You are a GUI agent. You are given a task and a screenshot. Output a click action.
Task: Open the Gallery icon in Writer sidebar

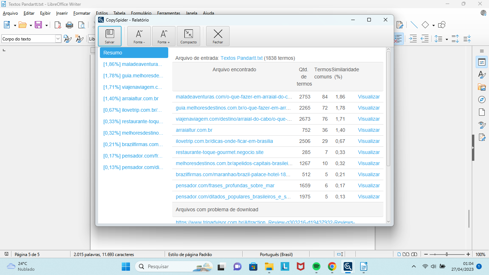[x=482, y=87]
